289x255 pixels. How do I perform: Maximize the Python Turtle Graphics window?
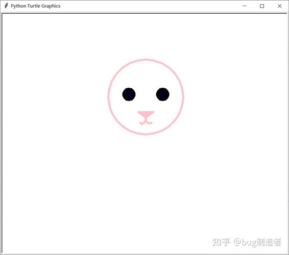tap(262, 6)
